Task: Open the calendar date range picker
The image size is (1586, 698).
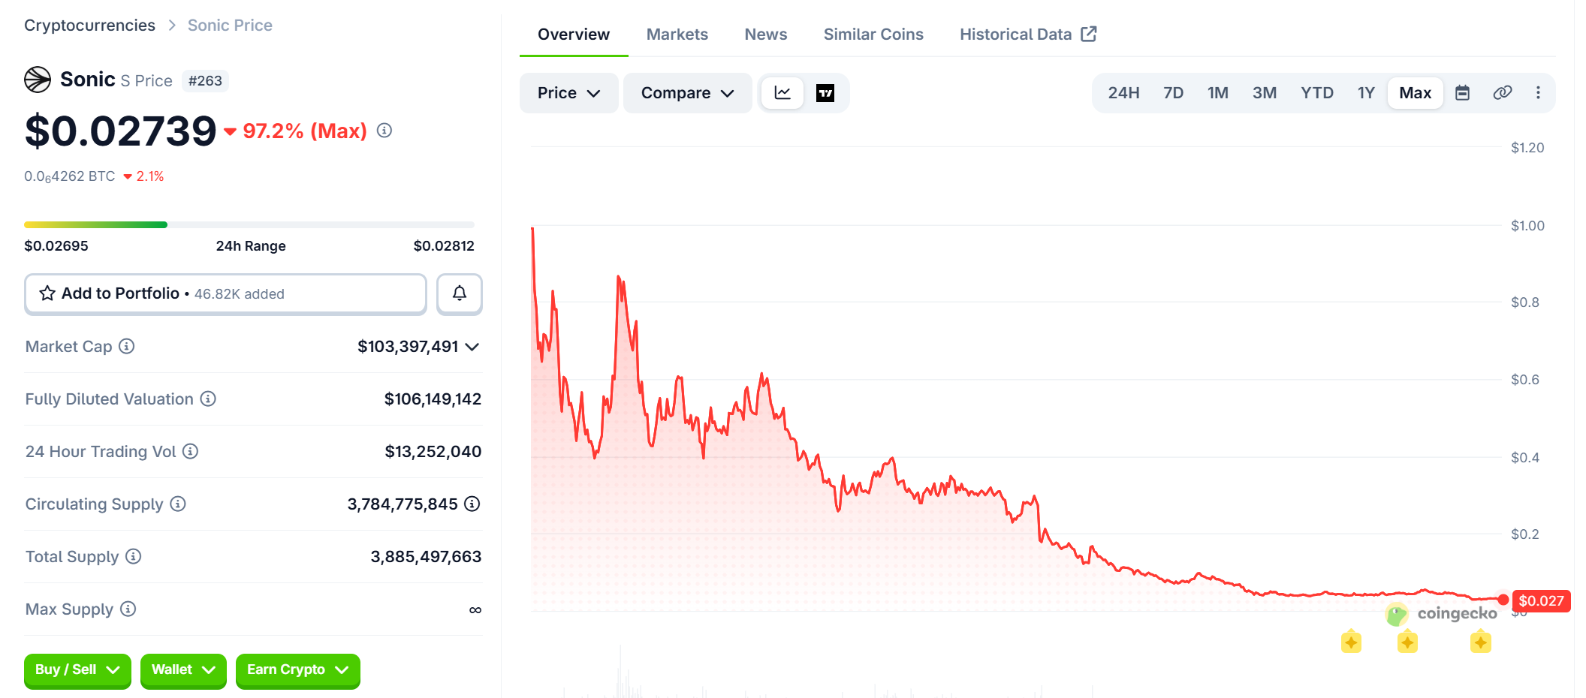Action: [x=1462, y=93]
